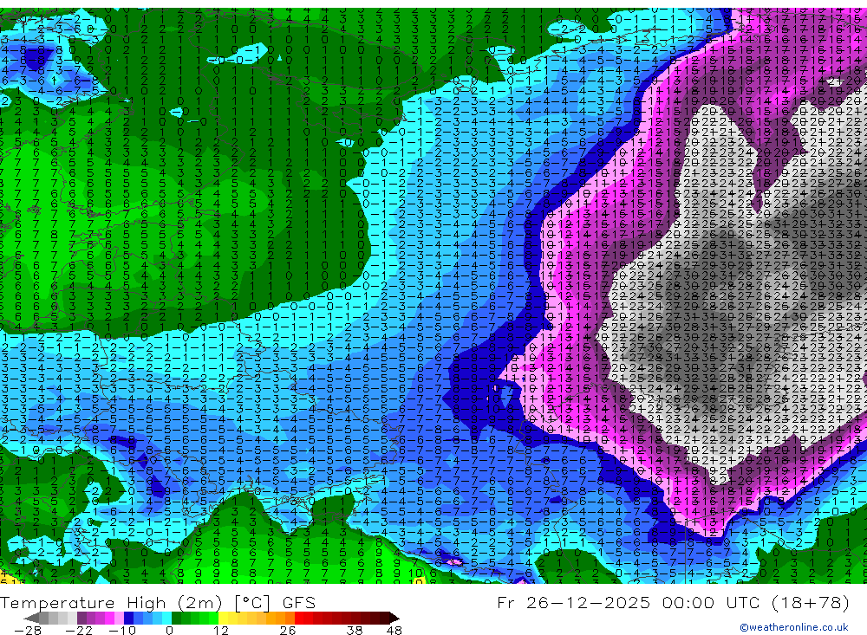Click the 26 legend scale label
This screenshot has height=635, width=867.
tap(288, 631)
